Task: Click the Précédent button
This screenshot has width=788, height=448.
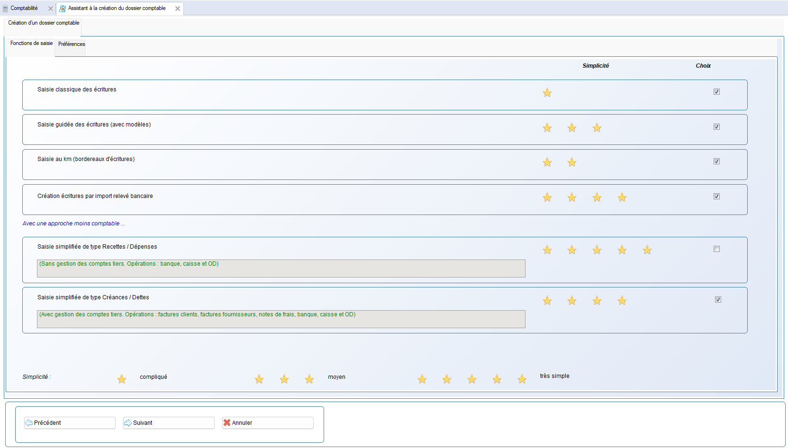Action: 70,423
